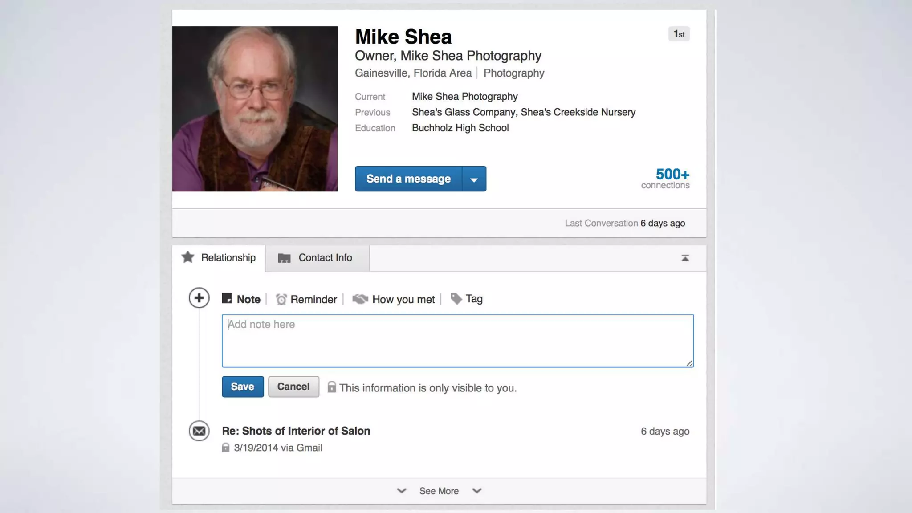
Task: Click in the Add note here field
Action: coord(457,341)
